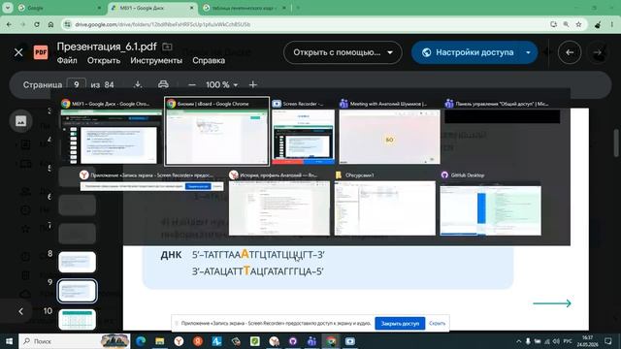Switch to М6У1 Google Диск window in switcher
This screenshot has width=621, height=349.
pos(111,132)
